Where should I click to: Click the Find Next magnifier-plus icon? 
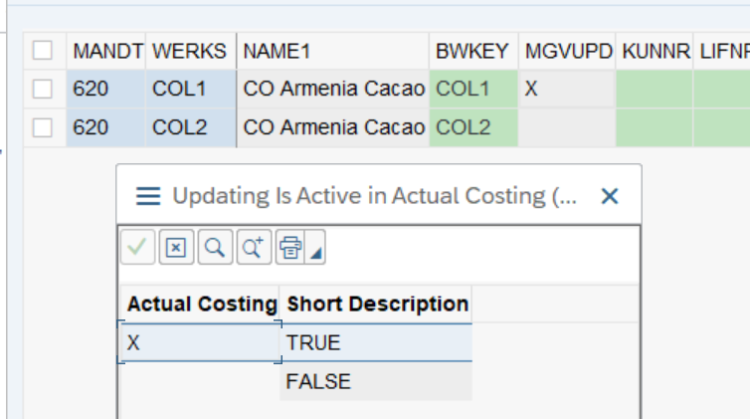click(x=251, y=248)
